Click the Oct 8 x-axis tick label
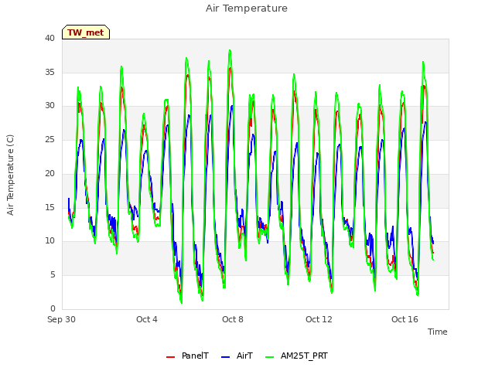Viewport: 495px width, 371px height. 233,319
